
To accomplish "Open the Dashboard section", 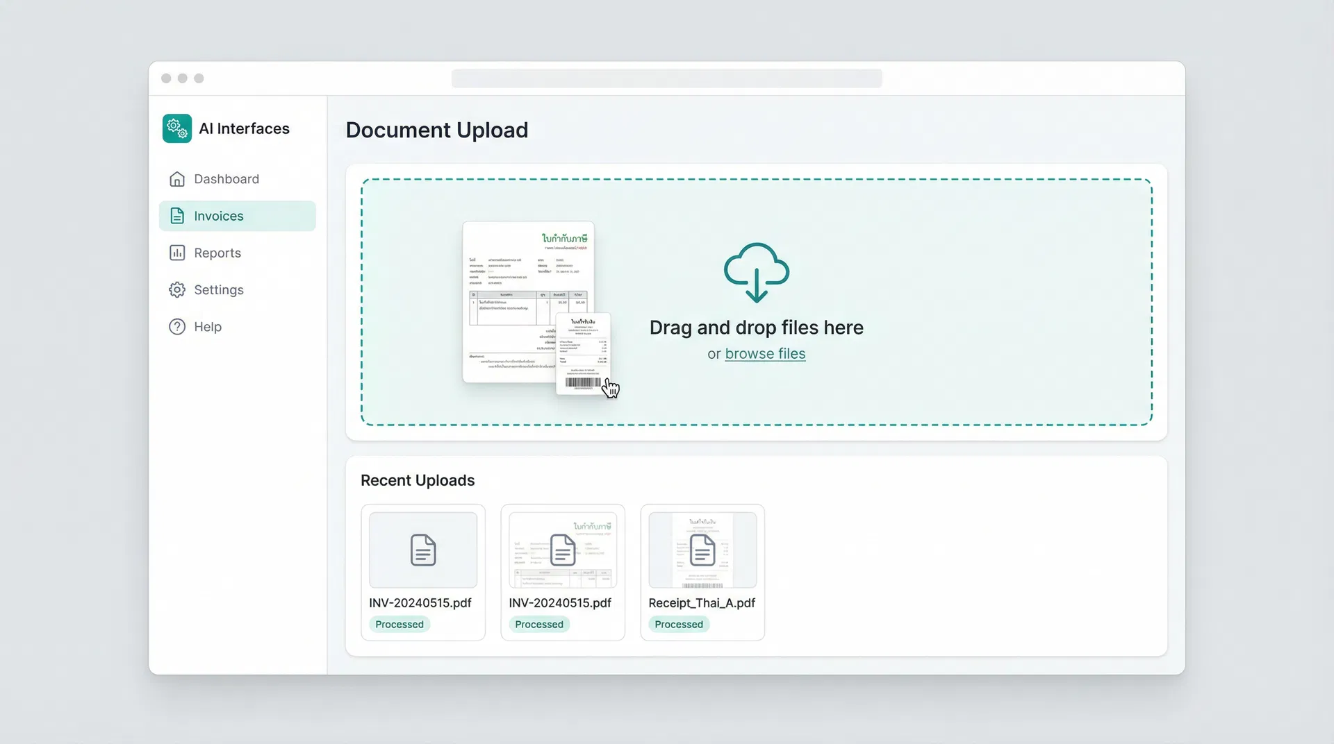I will pos(225,178).
